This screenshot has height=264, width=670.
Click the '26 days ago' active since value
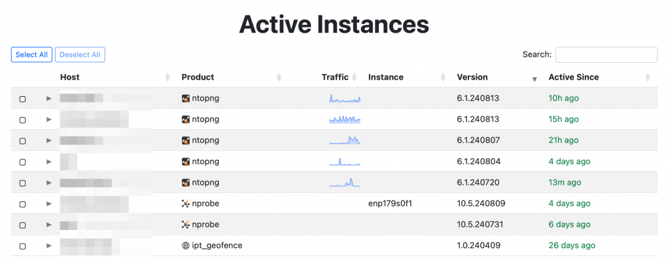(x=572, y=246)
